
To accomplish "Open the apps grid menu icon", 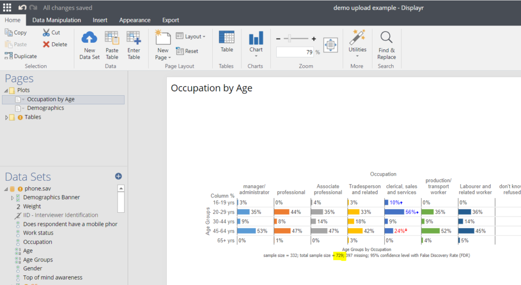I will [8, 8].
